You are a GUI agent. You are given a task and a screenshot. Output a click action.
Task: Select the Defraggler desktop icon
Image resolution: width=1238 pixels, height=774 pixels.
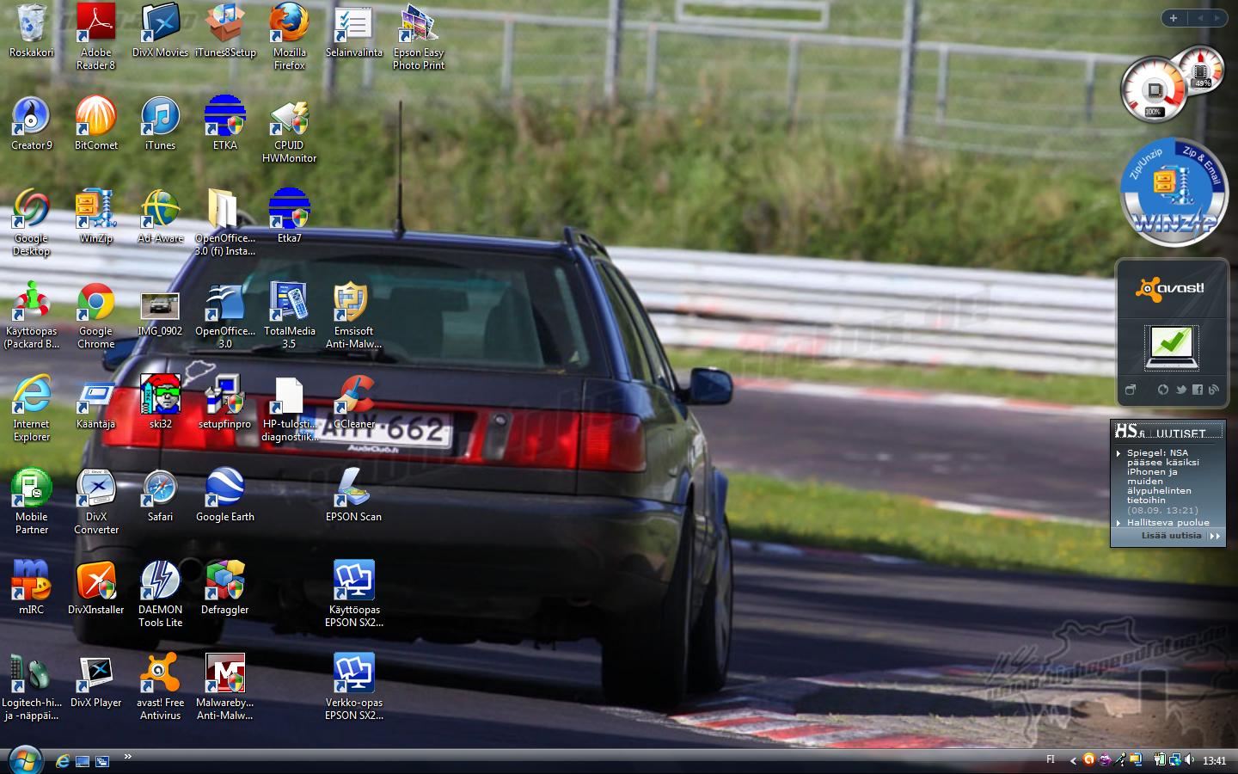pyautogui.click(x=224, y=581)
